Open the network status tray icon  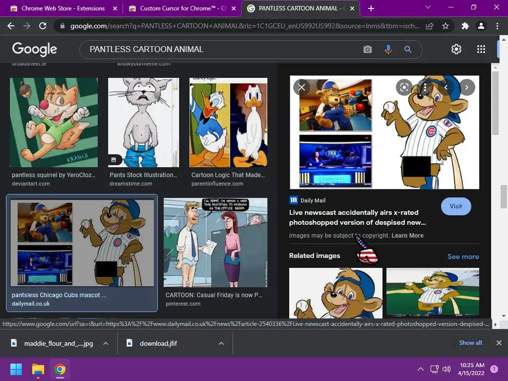(434, 369)
